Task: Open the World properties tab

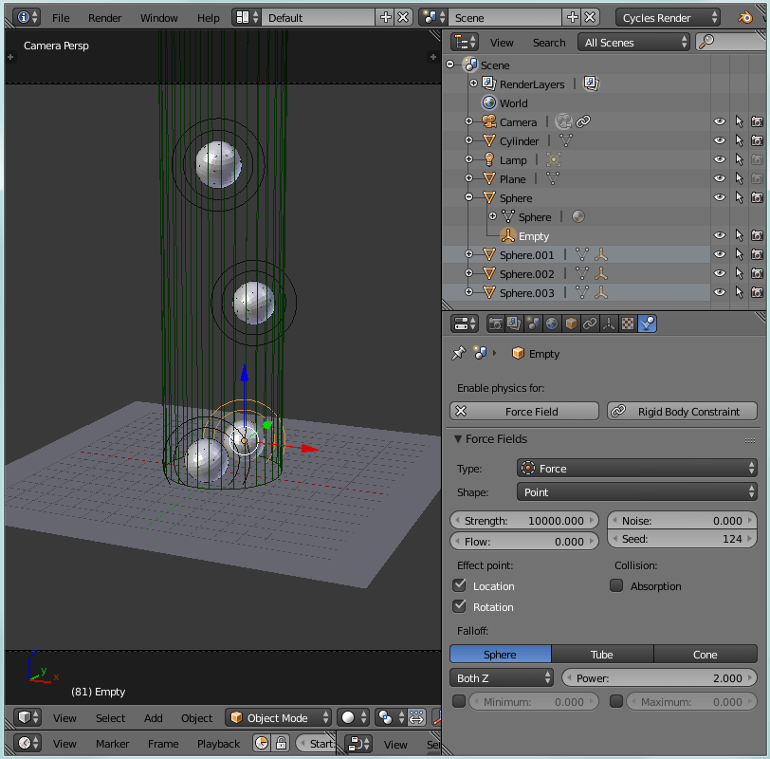Action: click(550, 324)
